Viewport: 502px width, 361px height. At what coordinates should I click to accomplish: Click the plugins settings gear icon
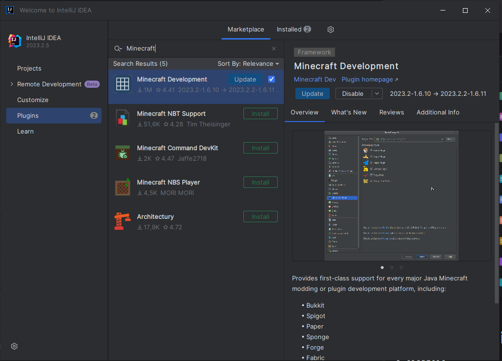tap(331, 30)
